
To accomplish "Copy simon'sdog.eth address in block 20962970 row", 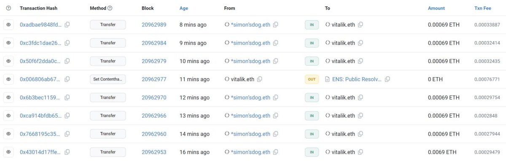I will [276, 97].
